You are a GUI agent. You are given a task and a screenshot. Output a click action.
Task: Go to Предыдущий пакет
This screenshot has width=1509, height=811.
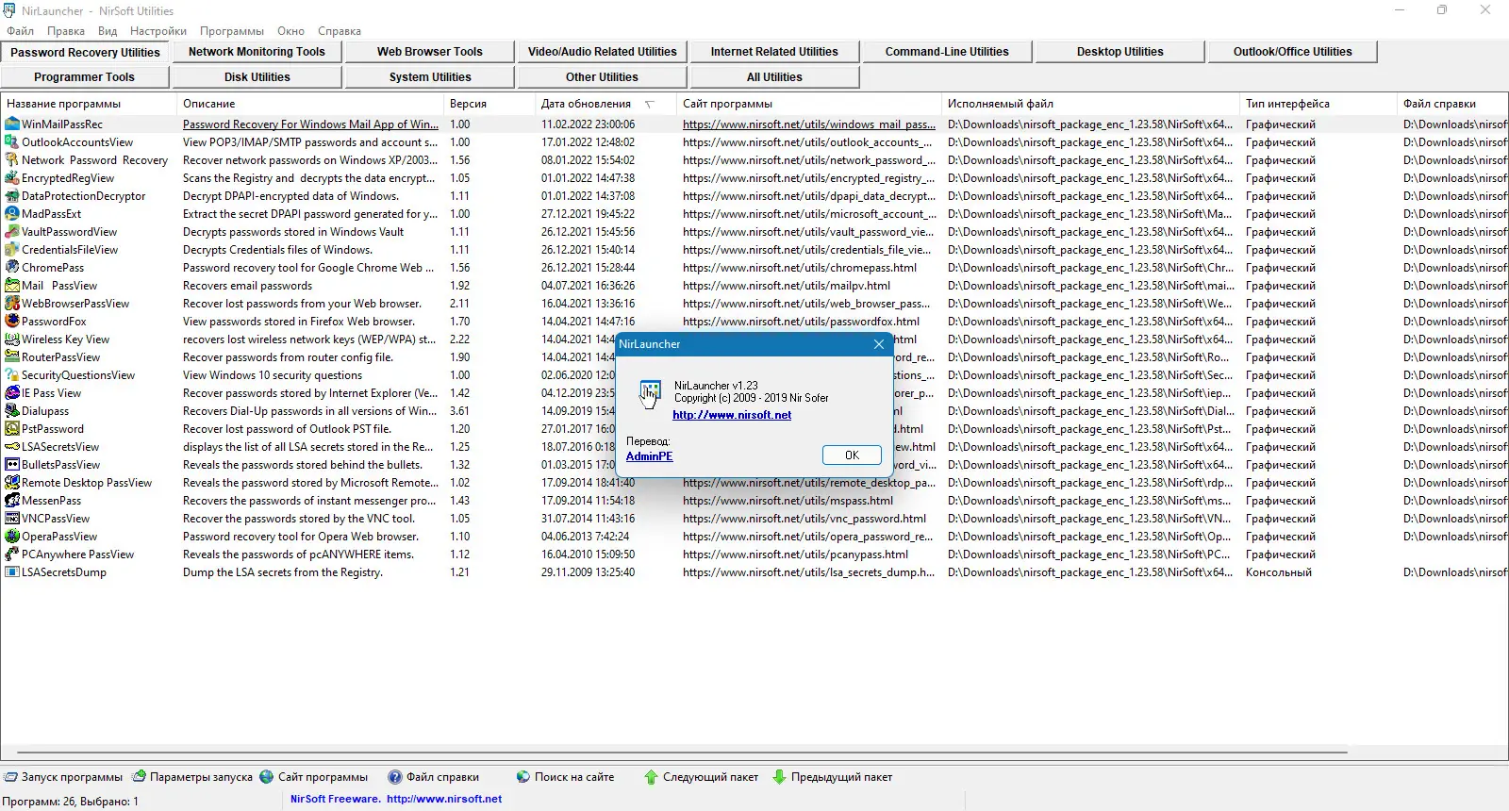pyautogui.click(x=832, y=777)
